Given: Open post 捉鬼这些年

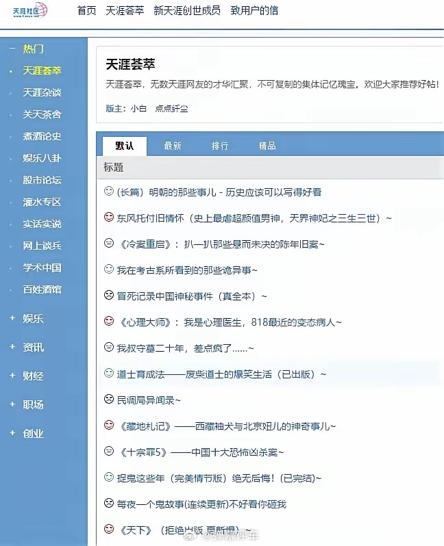Looking at the screenshot, I should pos(219,478).
